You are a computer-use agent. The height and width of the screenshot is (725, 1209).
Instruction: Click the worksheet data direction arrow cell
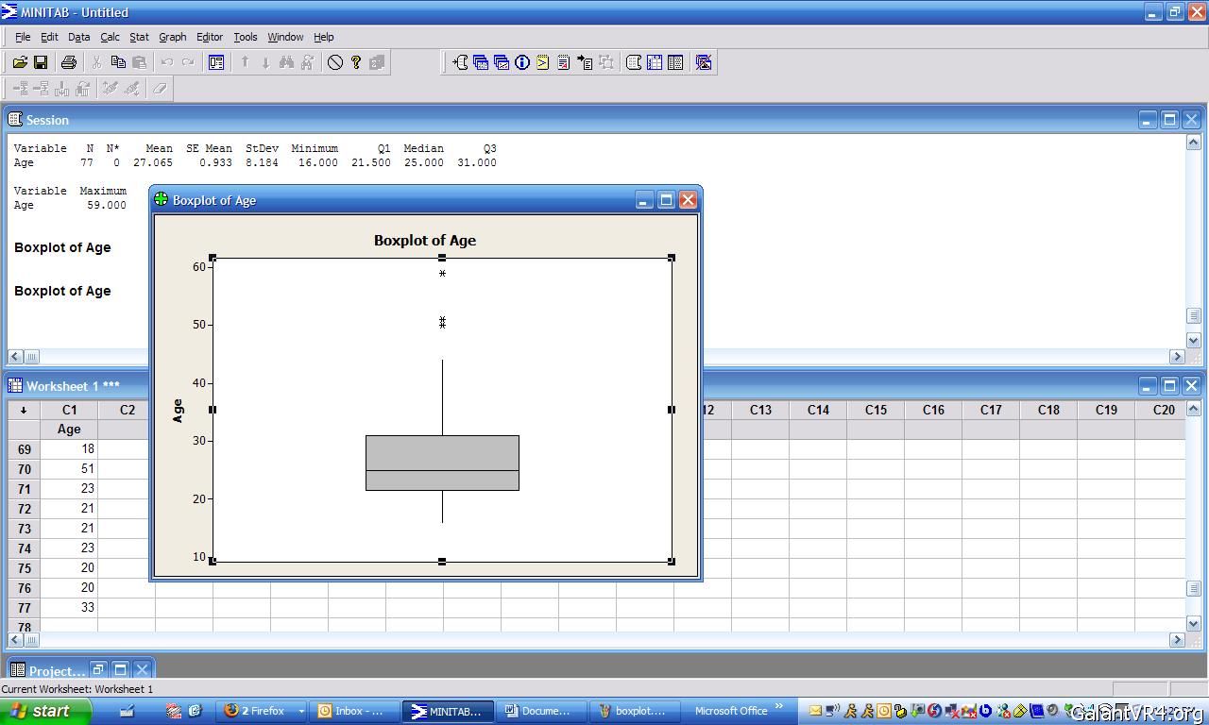24,410
